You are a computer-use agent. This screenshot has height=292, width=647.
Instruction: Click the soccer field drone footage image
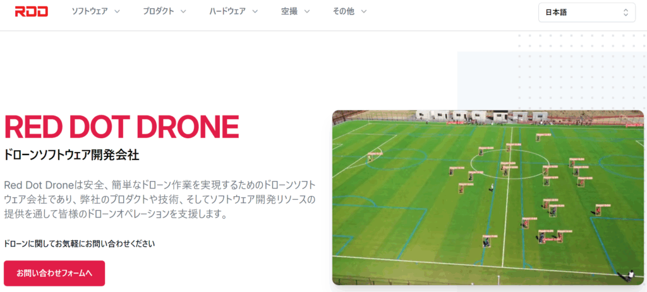coord(488,197)
